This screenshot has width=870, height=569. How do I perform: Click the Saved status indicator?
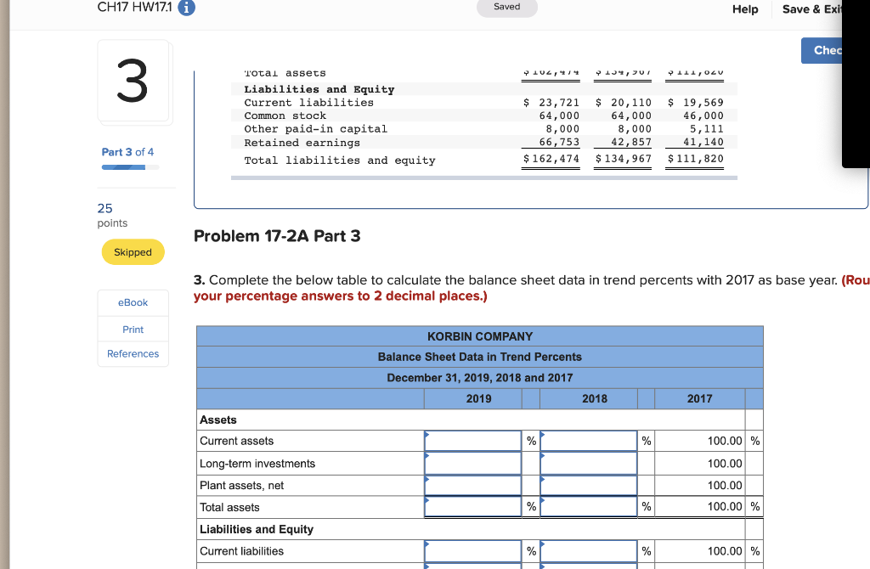506,7
